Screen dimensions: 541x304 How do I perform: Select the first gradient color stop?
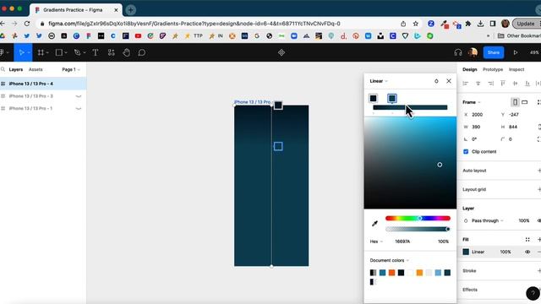[x=374, y=99]
